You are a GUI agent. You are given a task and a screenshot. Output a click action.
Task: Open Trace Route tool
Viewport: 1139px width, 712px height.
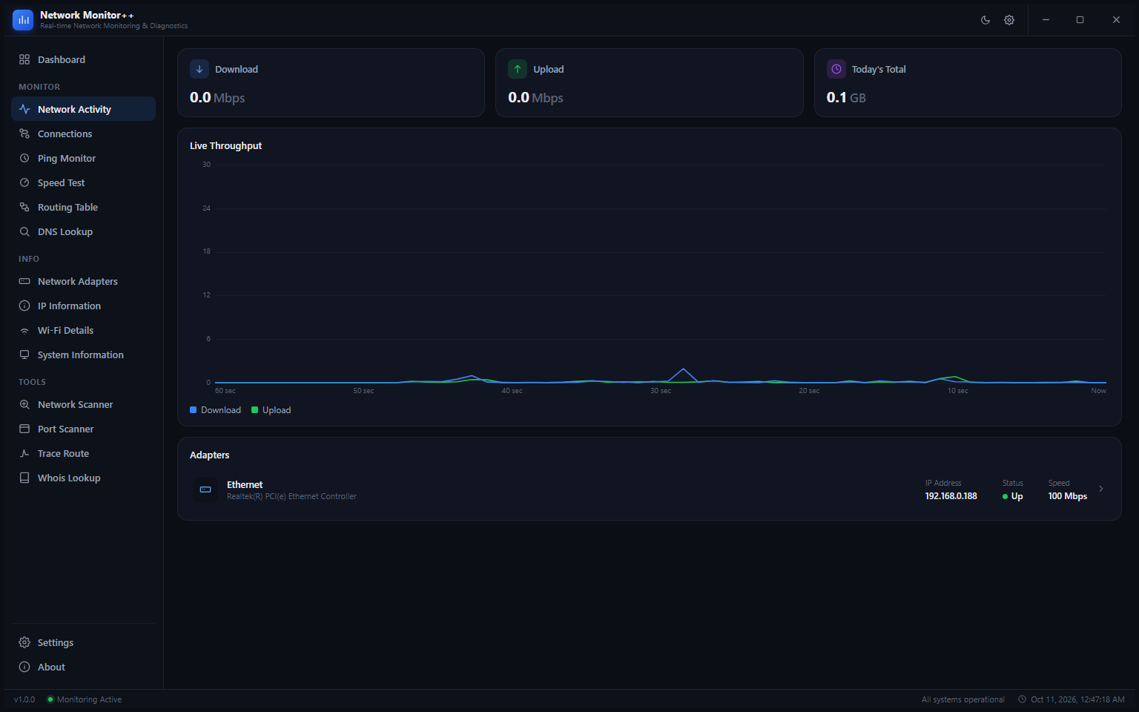(83, 453)
